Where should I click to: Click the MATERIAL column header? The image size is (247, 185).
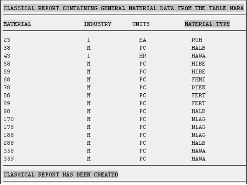pyautogui.click(x=17, y=24)
